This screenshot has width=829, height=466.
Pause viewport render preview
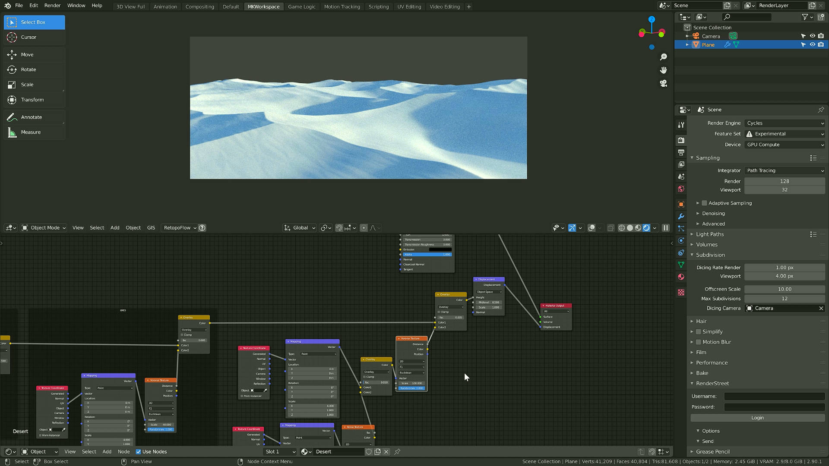pos(665,228)
